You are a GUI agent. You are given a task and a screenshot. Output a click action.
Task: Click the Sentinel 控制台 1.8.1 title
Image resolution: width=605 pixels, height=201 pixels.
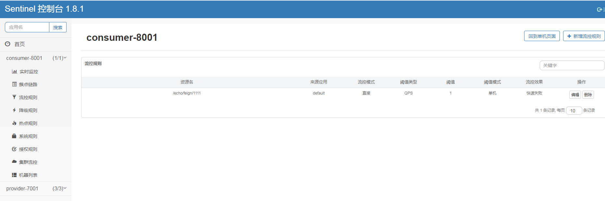[x=44, y=9]
